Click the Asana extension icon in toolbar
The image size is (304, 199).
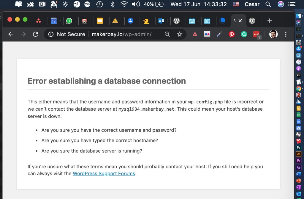click(x=195, y=34)
